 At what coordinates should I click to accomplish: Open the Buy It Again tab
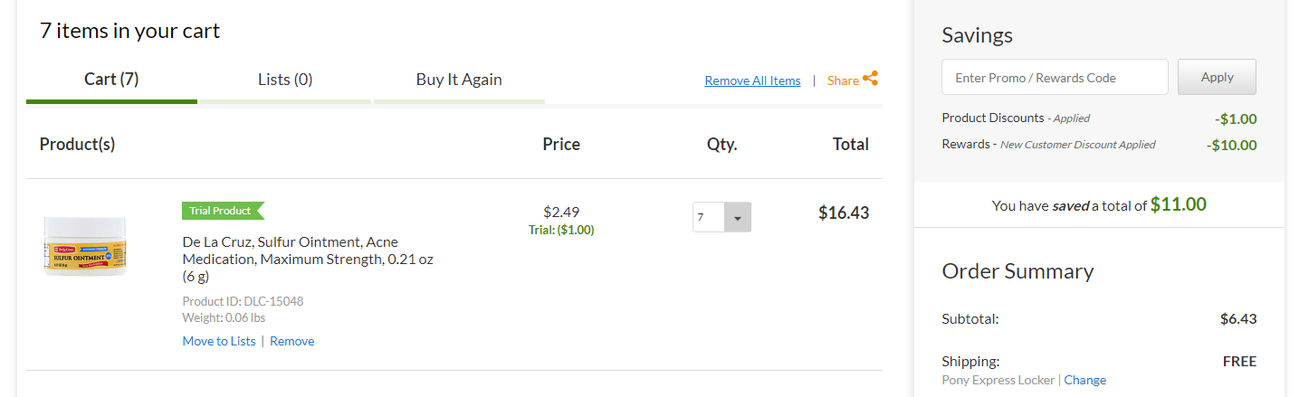(x=459, y=80)
